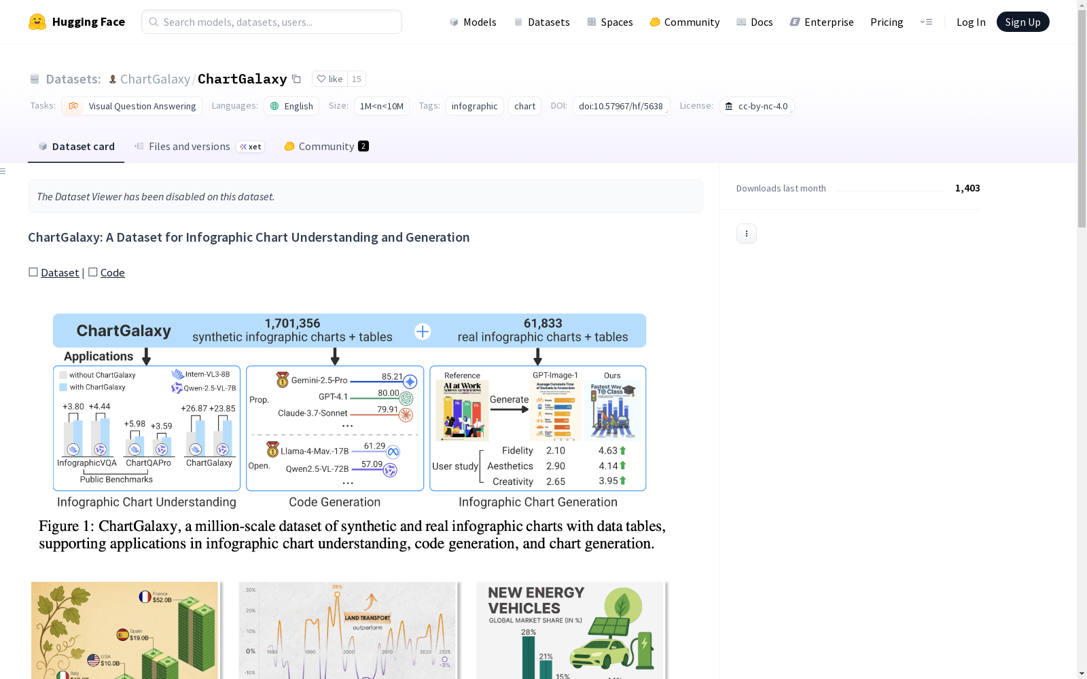The height and width of the screenshot is (679, 1087).
Task: Filter by Visual Question Answering task
Action: 132,106
